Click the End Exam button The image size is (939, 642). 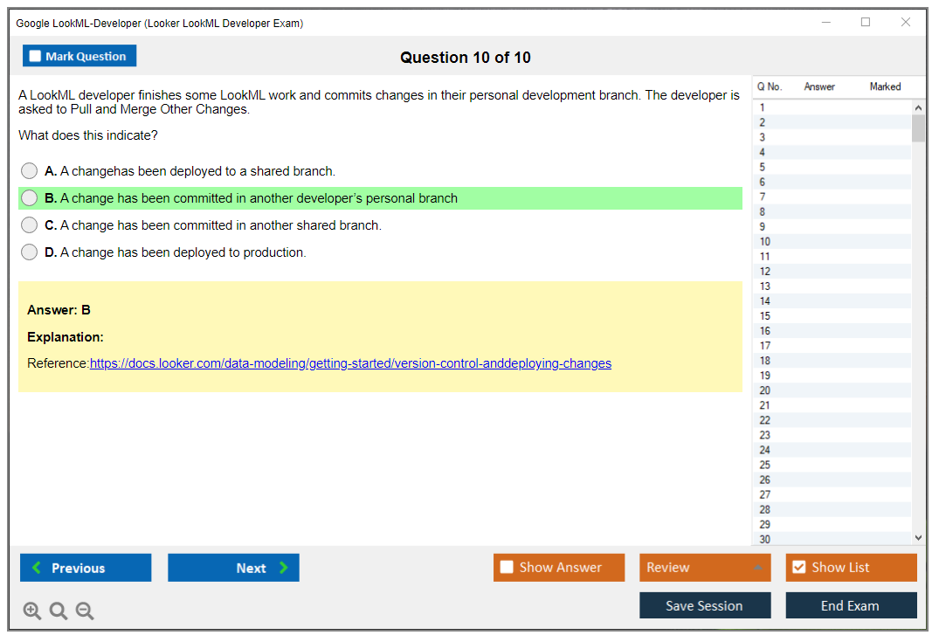click(851, 605)
